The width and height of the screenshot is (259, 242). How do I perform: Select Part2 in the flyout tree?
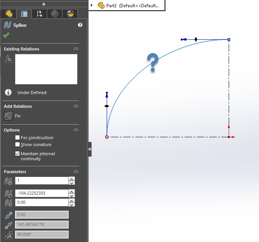133,6
